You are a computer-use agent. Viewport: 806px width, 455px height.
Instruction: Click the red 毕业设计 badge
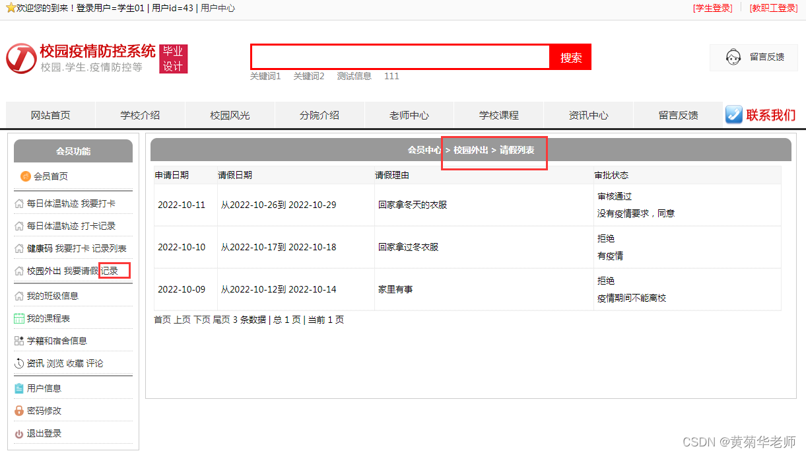click(x=174, y=59)
